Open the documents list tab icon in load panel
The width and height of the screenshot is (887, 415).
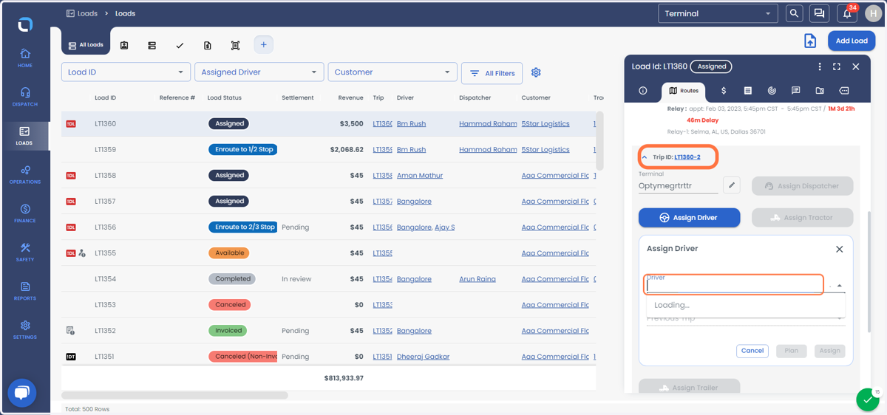point(747,91)
